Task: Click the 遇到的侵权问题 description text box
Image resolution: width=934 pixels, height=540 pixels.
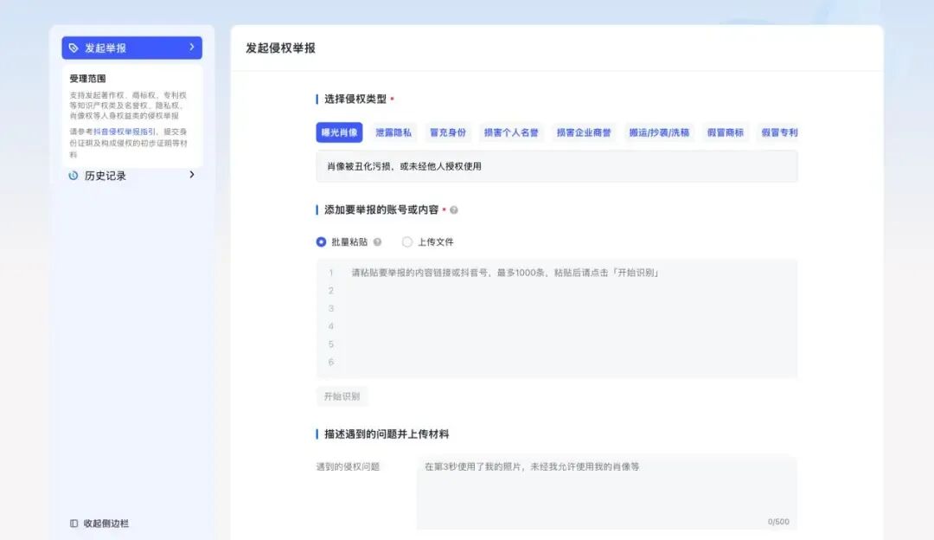Action: [x=607, y=492]
